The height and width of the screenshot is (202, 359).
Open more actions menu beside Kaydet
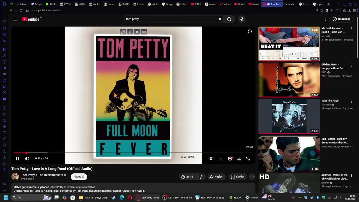[252, 177]
